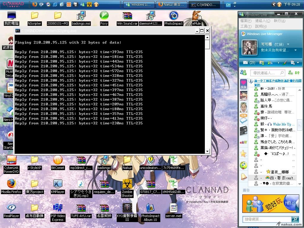
Task: Click the contact list sort arrows icon
Action: [x=297, y=73]
